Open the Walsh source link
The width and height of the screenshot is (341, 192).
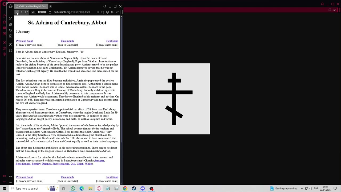point(80,164)
